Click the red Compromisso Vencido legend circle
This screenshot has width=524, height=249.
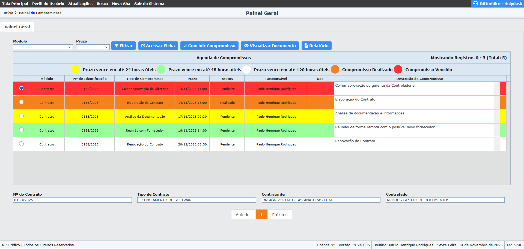point(398,69)
